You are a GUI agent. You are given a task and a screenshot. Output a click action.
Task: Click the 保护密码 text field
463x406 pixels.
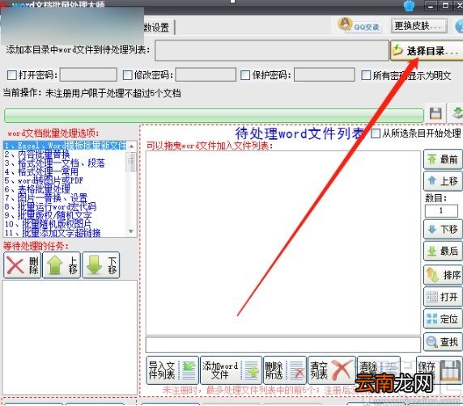[x=325, y=74]
